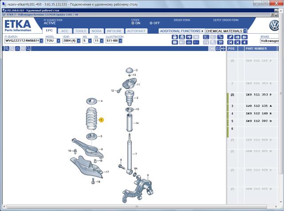Open the Additional Functions menu
This screenshot has height=211, width=284.
[x=181, y=31]
